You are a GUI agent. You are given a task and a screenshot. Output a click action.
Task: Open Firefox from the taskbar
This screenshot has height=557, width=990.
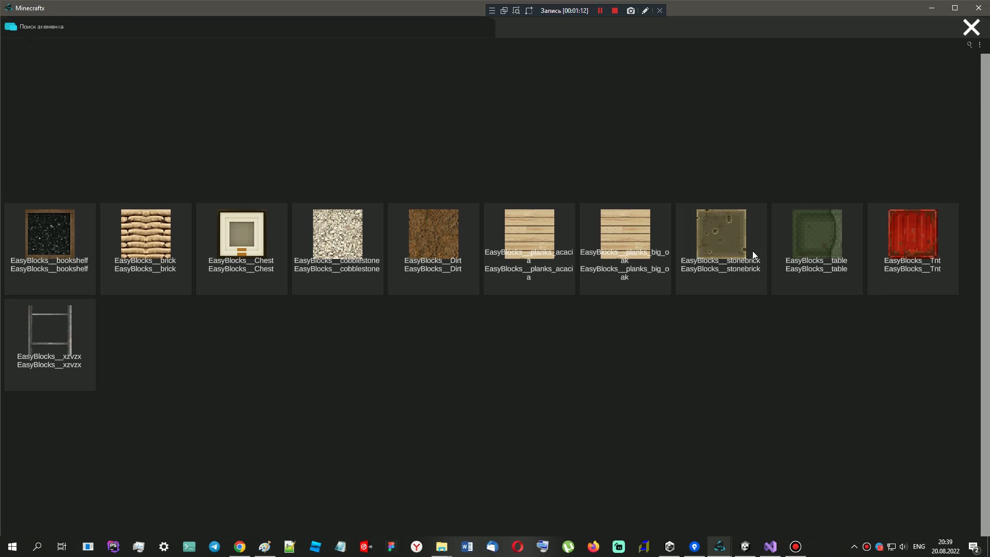[593, 547]
